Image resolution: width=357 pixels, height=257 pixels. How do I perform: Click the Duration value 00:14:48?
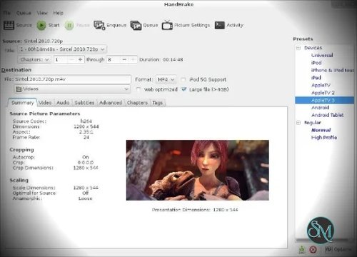173,60
